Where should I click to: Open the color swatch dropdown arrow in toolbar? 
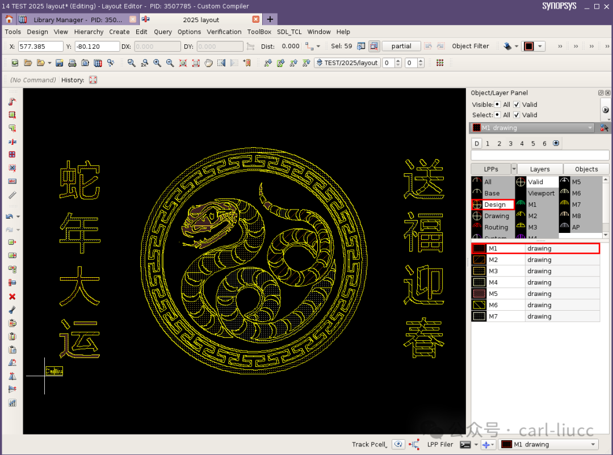(x=540, y=46)
